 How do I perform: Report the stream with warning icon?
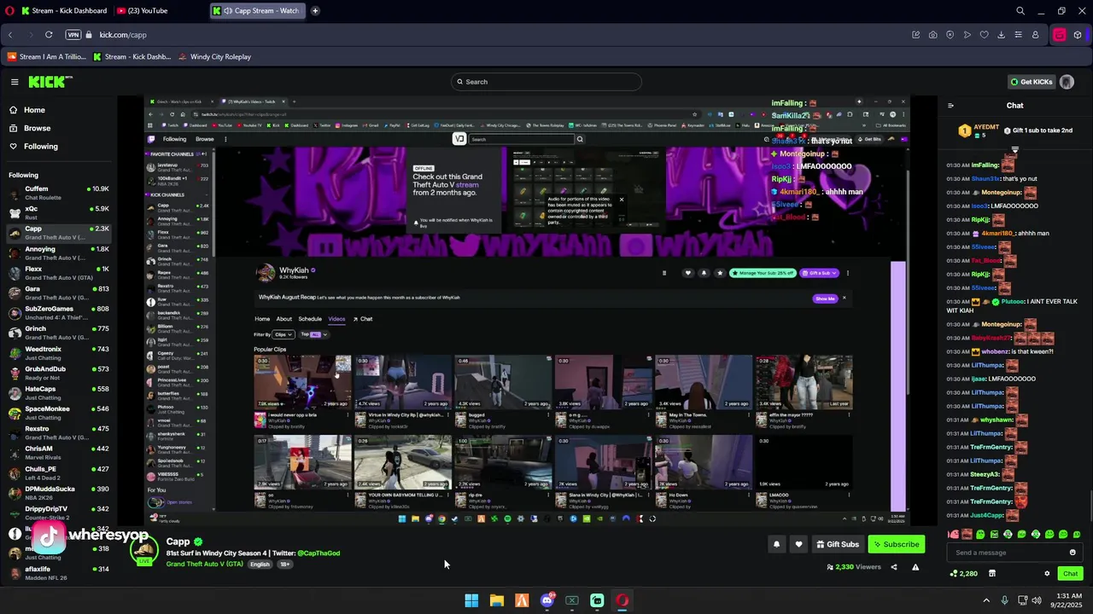[915, 567]
